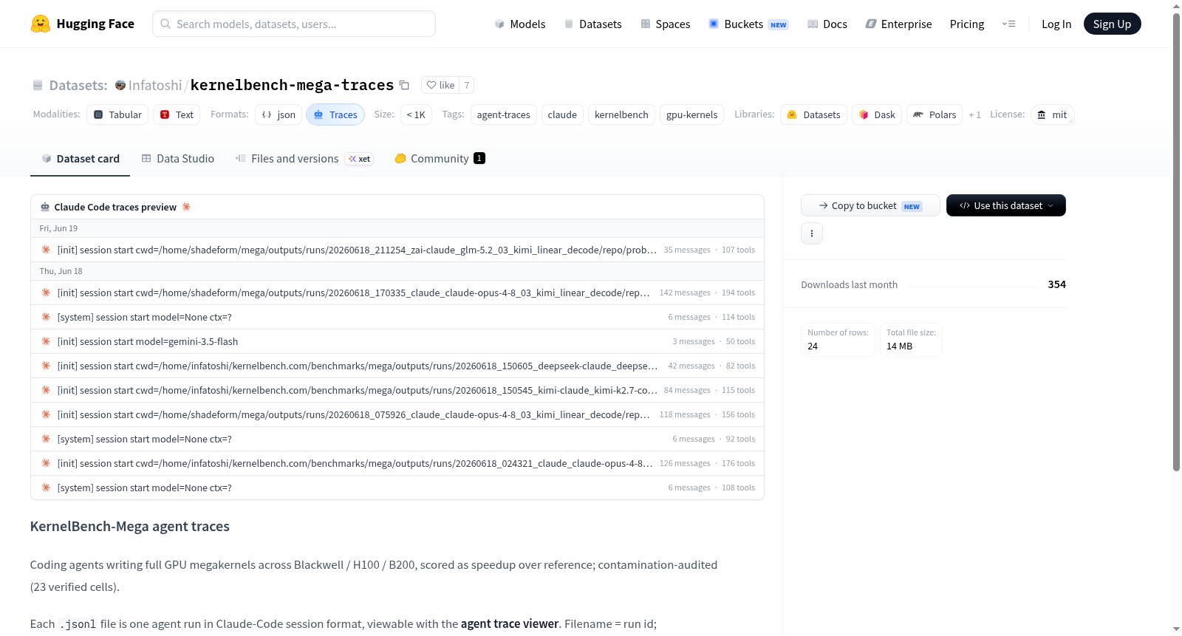Open the trace with 126 messages
This screenshot has width=1182, height=636.
click(x=397, y=463)
